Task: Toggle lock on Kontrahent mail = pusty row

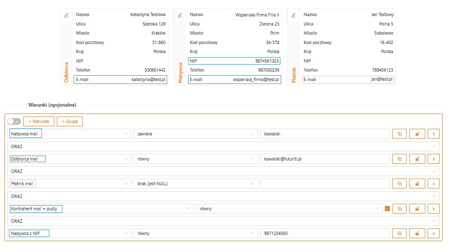Action: 417,209
